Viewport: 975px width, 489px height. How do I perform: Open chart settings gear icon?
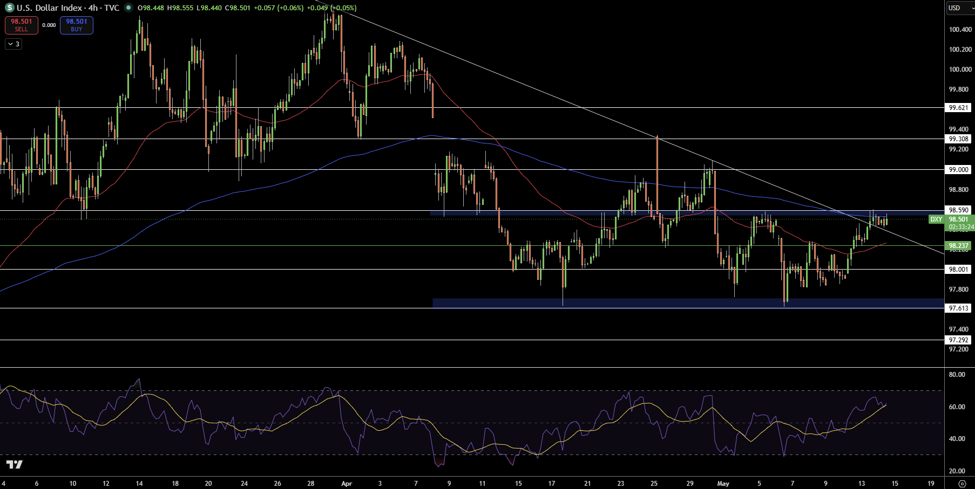point(962,484)
